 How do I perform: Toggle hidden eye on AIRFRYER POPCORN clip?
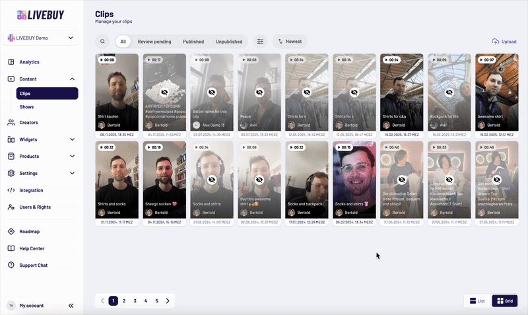(164, 92)
